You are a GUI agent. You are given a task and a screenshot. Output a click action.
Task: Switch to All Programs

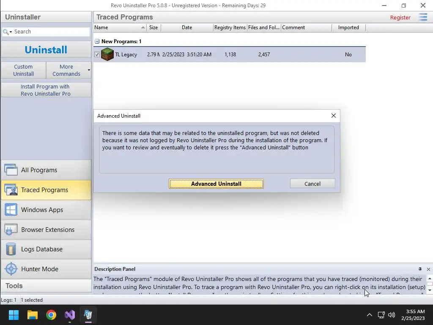click(x=46, y=170)
